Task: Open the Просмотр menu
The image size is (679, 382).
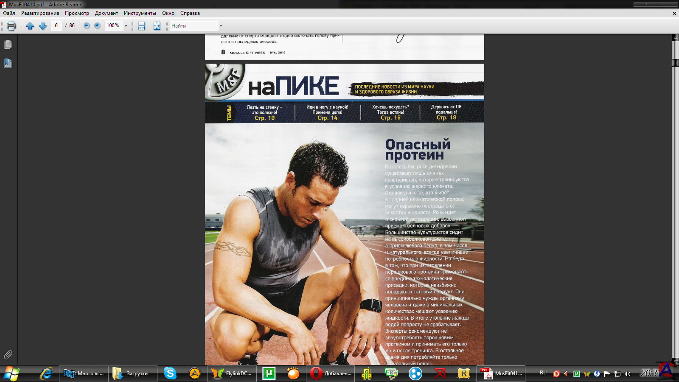Action: point(77,13)
